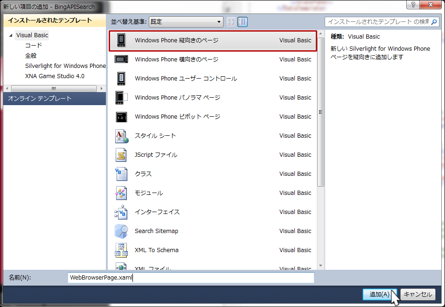Choose the モジュール template icon

tap(121, 193)
